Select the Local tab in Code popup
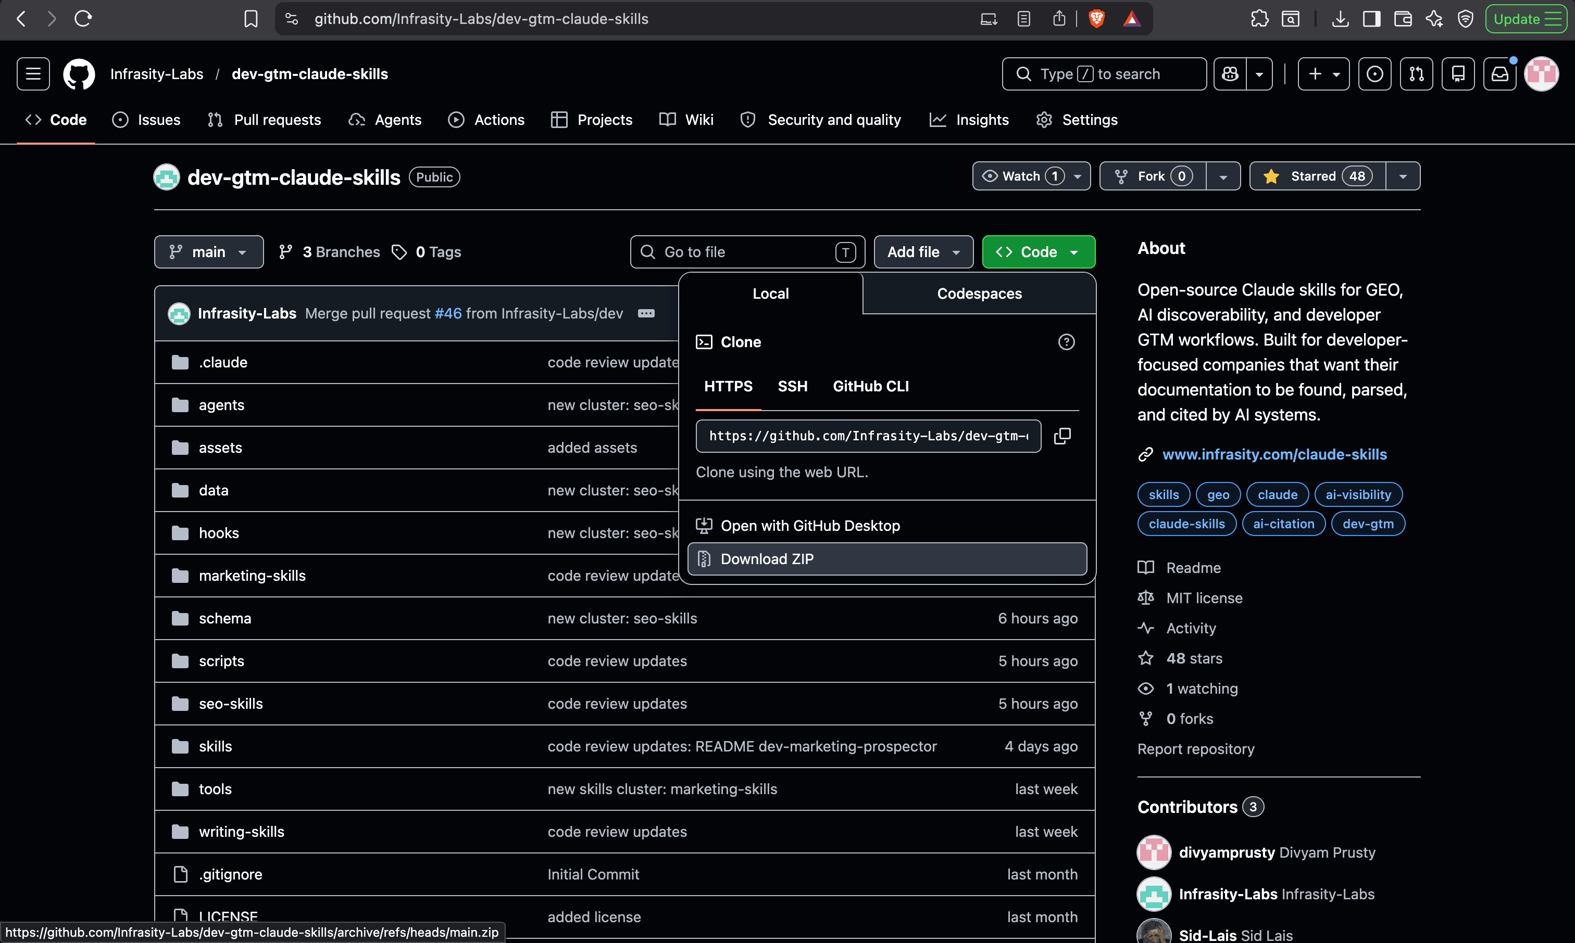The width and height of the screenshot is (1575, 943). tap(771, 294)
